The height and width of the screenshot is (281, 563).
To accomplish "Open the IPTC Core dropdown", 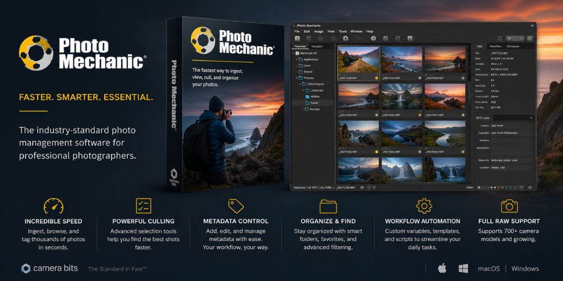I will (531, 118).
